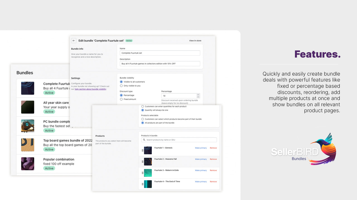Select 'Fixed amount' discount type

tap(121, 99)
